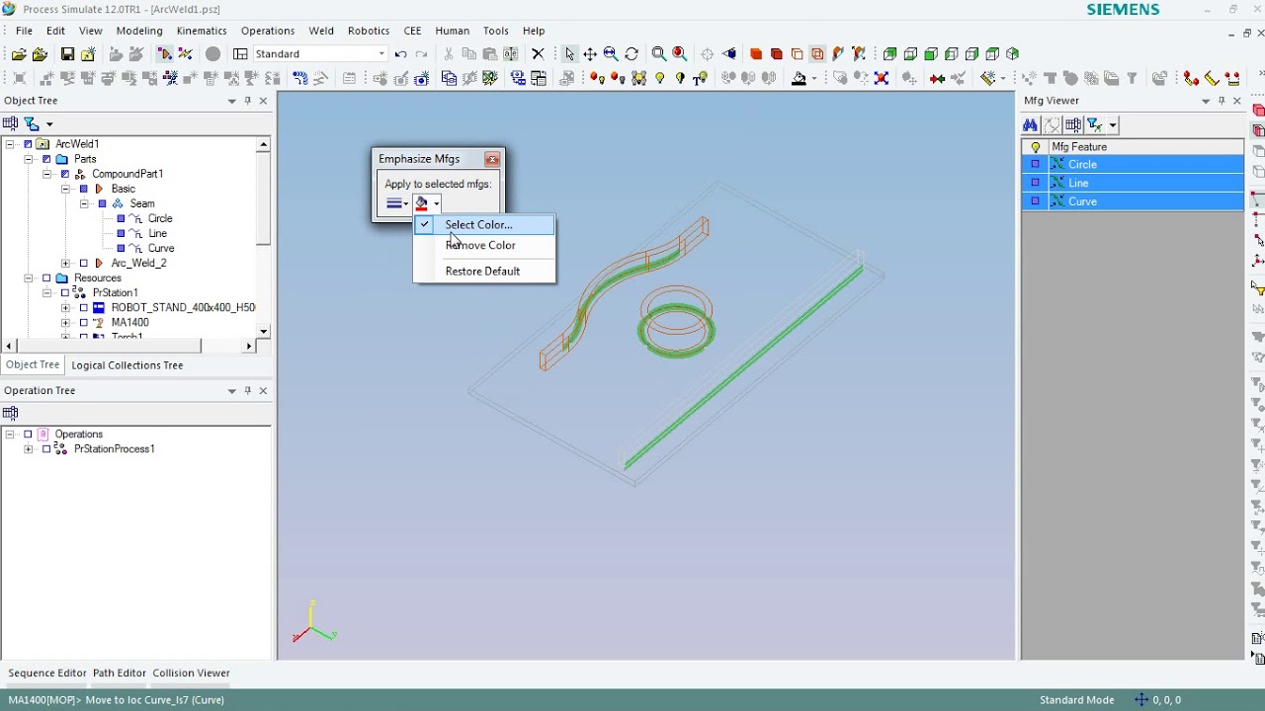
Task: Activate the Pan crossed-arrows tool
Action: [x=590, y=54]
